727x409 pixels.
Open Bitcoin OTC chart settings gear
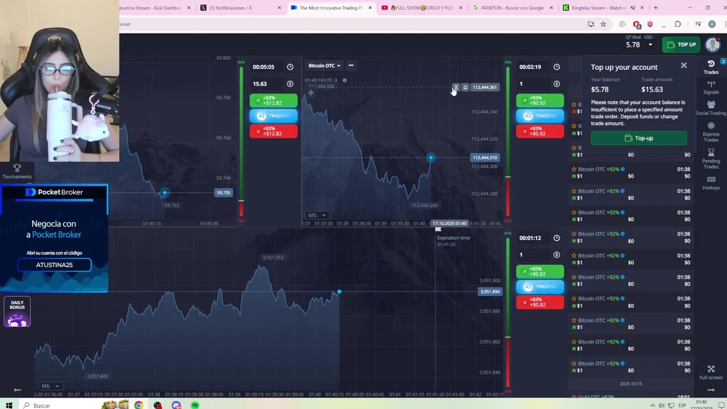tap(344, 80)
